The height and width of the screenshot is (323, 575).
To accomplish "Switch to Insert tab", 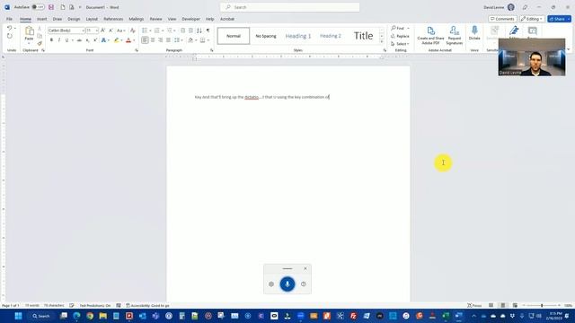I will click(x=42, y=19).
